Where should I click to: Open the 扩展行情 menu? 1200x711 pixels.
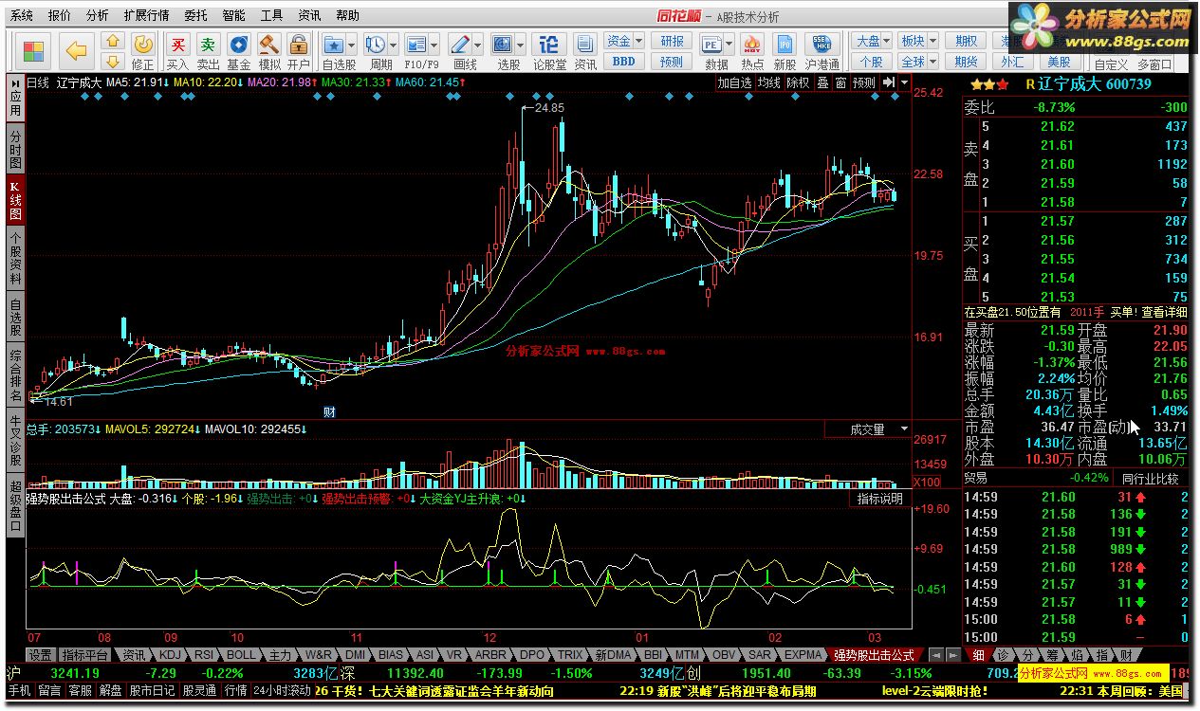pos(147,15)
